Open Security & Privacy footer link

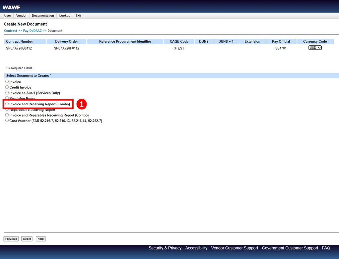coord(165,248)
